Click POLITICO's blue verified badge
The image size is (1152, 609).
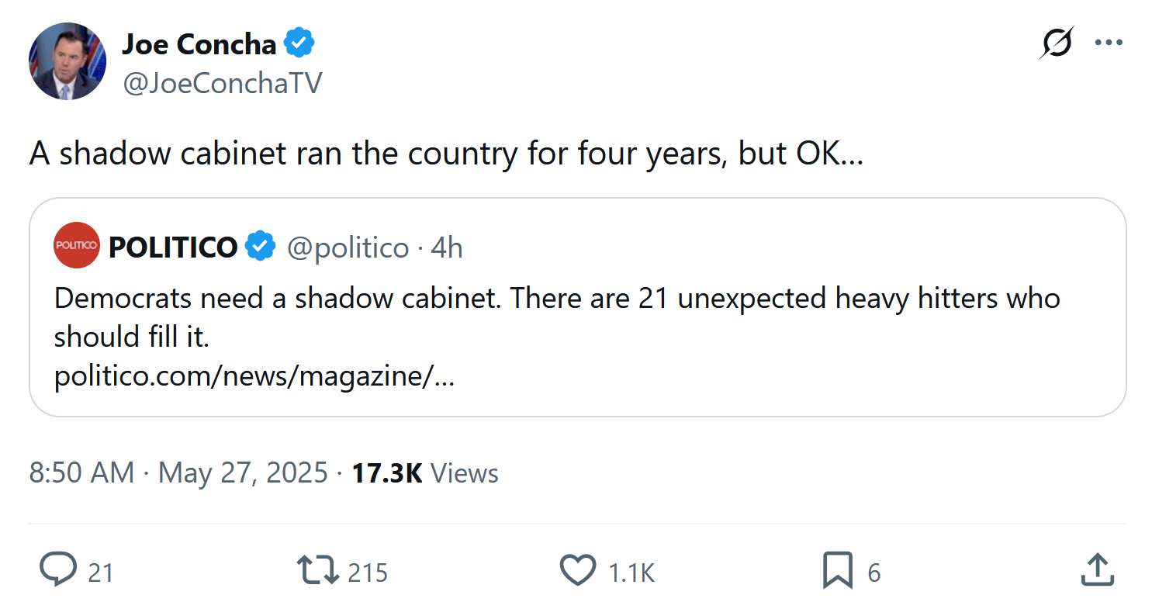pyautogui.click(x=261, y=247)
